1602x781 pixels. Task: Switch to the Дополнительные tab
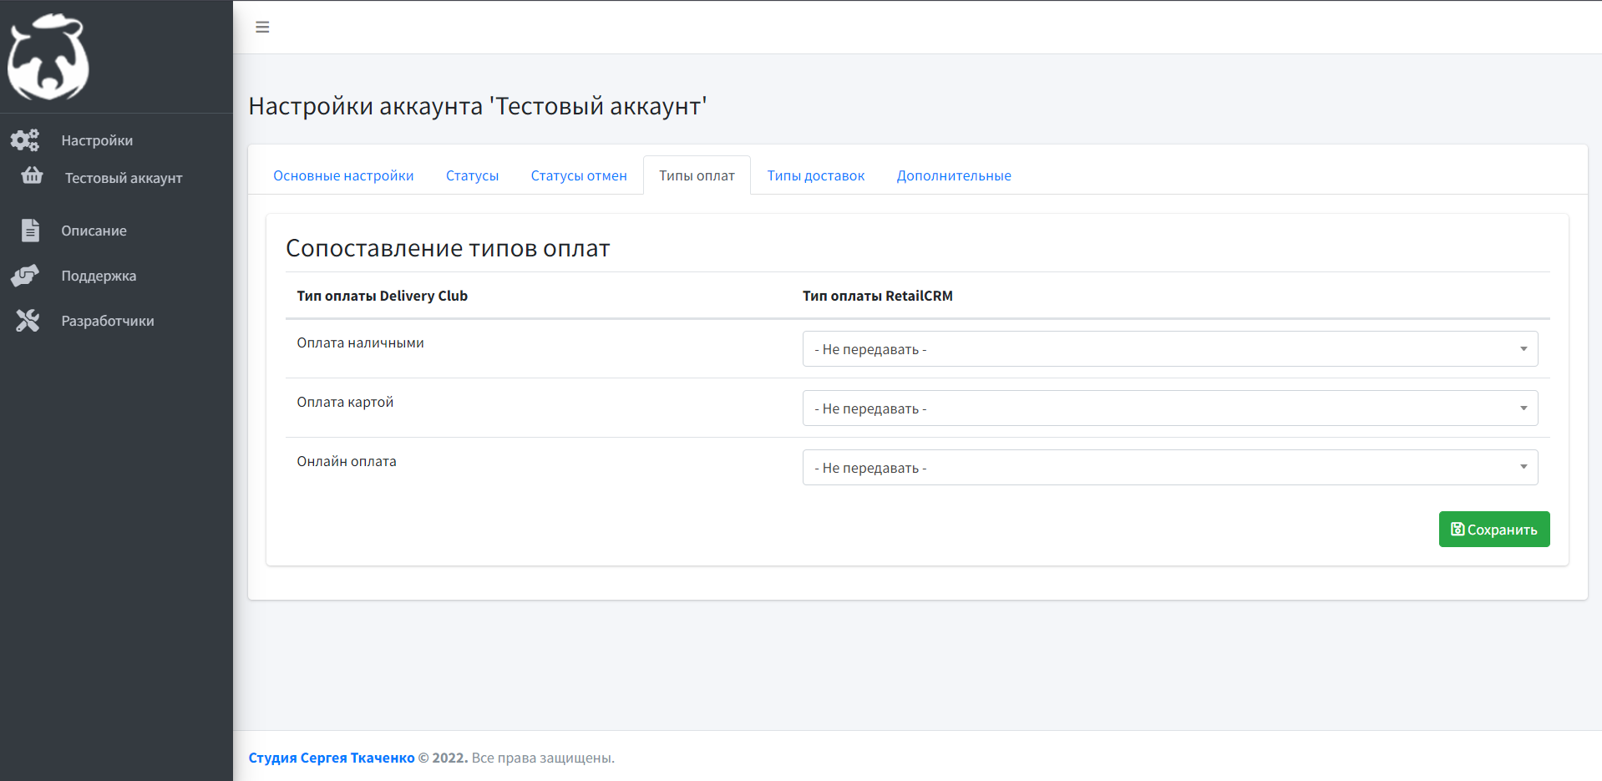pyautogui.click(x=954, y=175)
